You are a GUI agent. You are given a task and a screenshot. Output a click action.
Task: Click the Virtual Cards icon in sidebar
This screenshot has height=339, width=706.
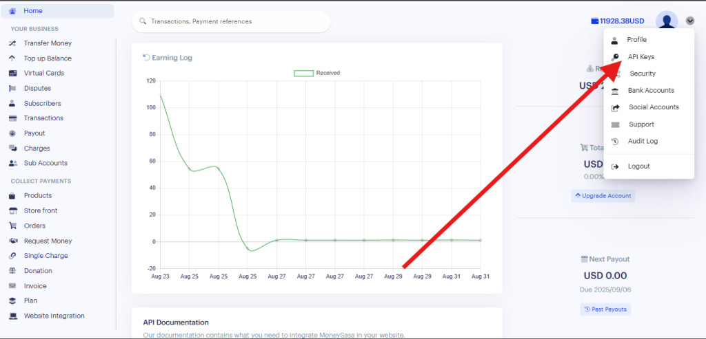click(12, 74)
